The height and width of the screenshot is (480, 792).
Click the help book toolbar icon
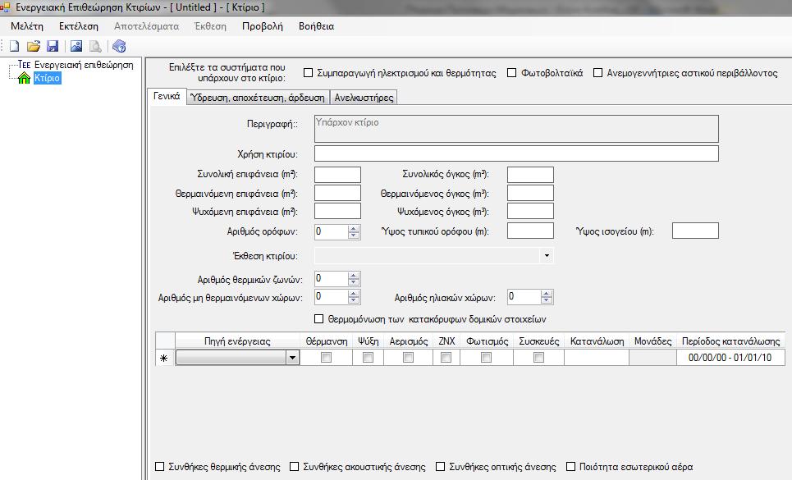click(119, 47)
